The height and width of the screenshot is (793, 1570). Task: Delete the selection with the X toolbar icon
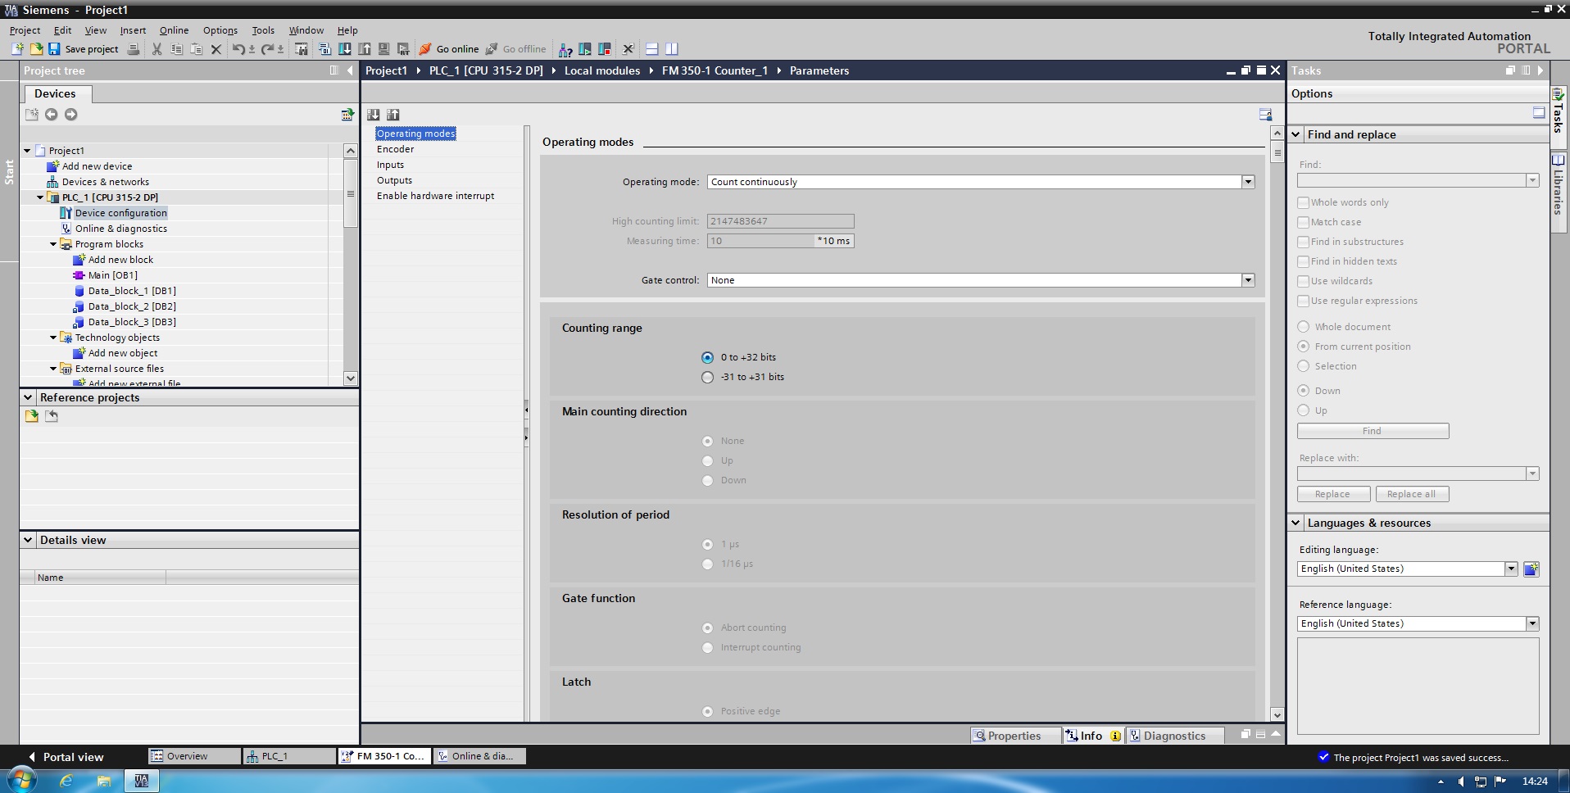(216, 49)
